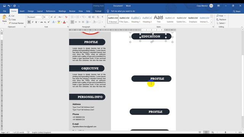
Task: Activate Format Painter
Action: pyautogui.click(x=16, y=23)
